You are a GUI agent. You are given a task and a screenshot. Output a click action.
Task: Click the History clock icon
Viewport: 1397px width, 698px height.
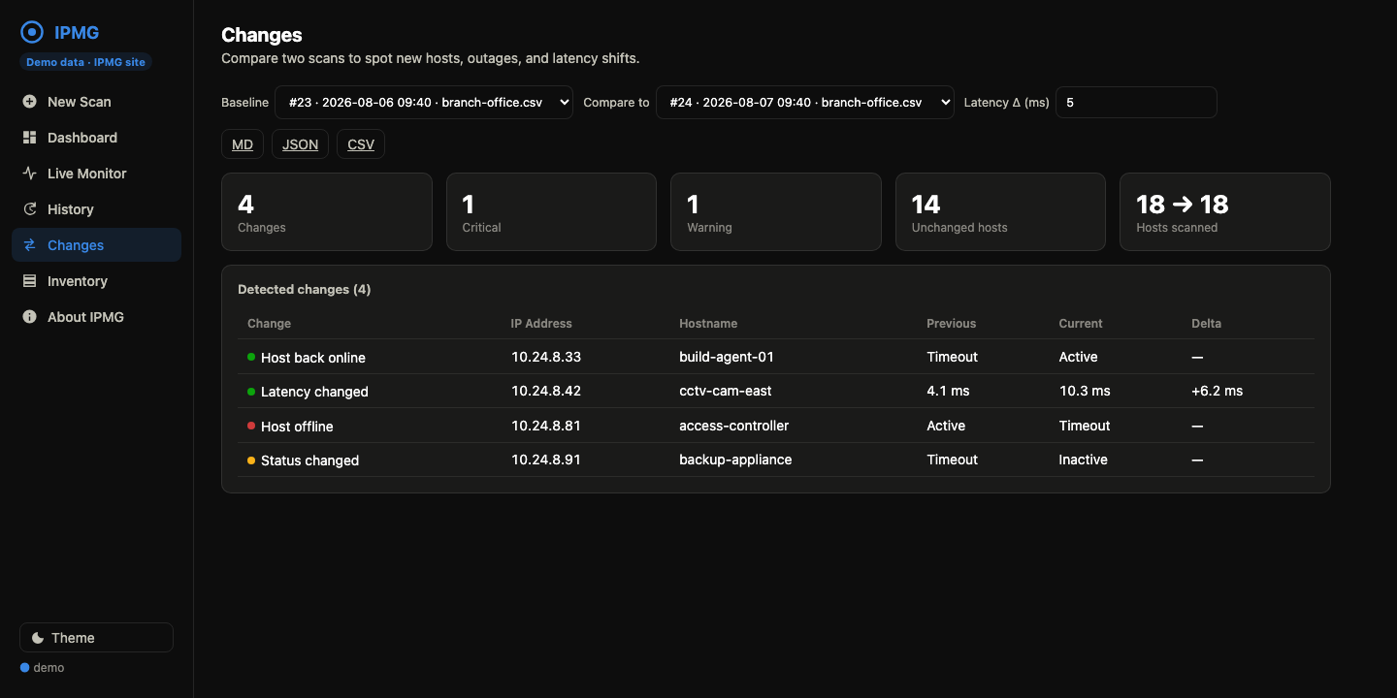[29, 209]
